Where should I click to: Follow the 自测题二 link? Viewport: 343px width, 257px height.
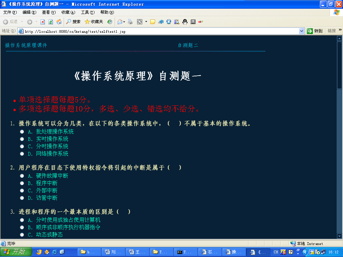tap(188, 45)
